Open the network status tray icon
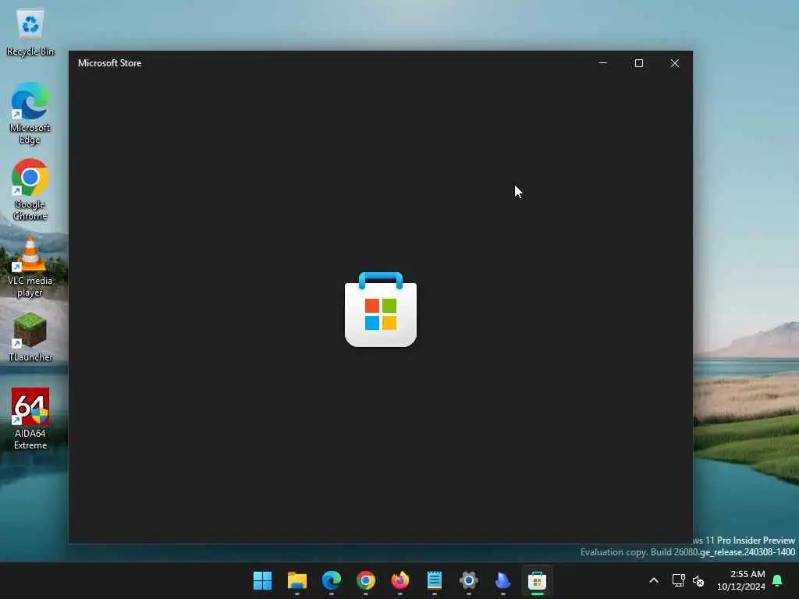 point(678,580)
